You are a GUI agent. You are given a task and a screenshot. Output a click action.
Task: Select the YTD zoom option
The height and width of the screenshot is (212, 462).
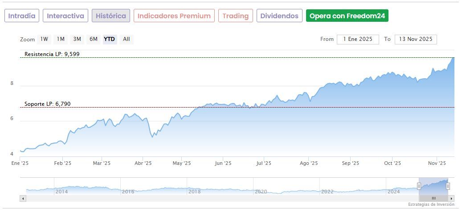(x=109, y=39)
